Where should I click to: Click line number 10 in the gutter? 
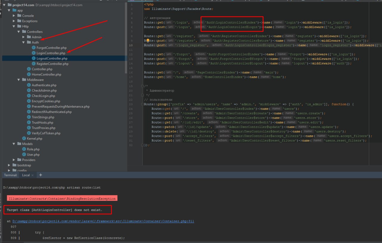pyautogui.click(x=131, y=45)
